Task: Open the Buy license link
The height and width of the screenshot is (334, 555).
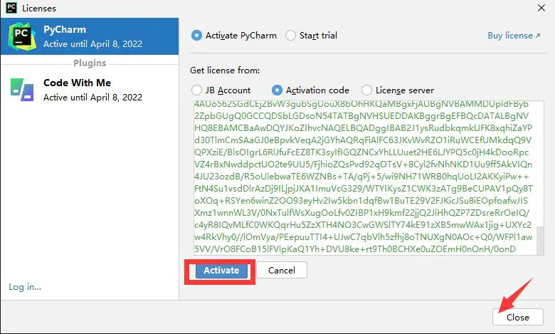Action: tap(509, 36)
